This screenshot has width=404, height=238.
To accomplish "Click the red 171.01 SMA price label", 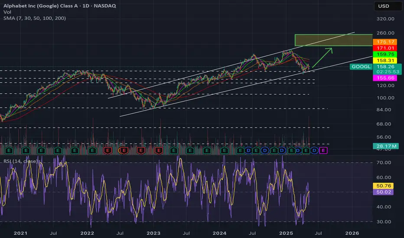I will pos(385,48).
